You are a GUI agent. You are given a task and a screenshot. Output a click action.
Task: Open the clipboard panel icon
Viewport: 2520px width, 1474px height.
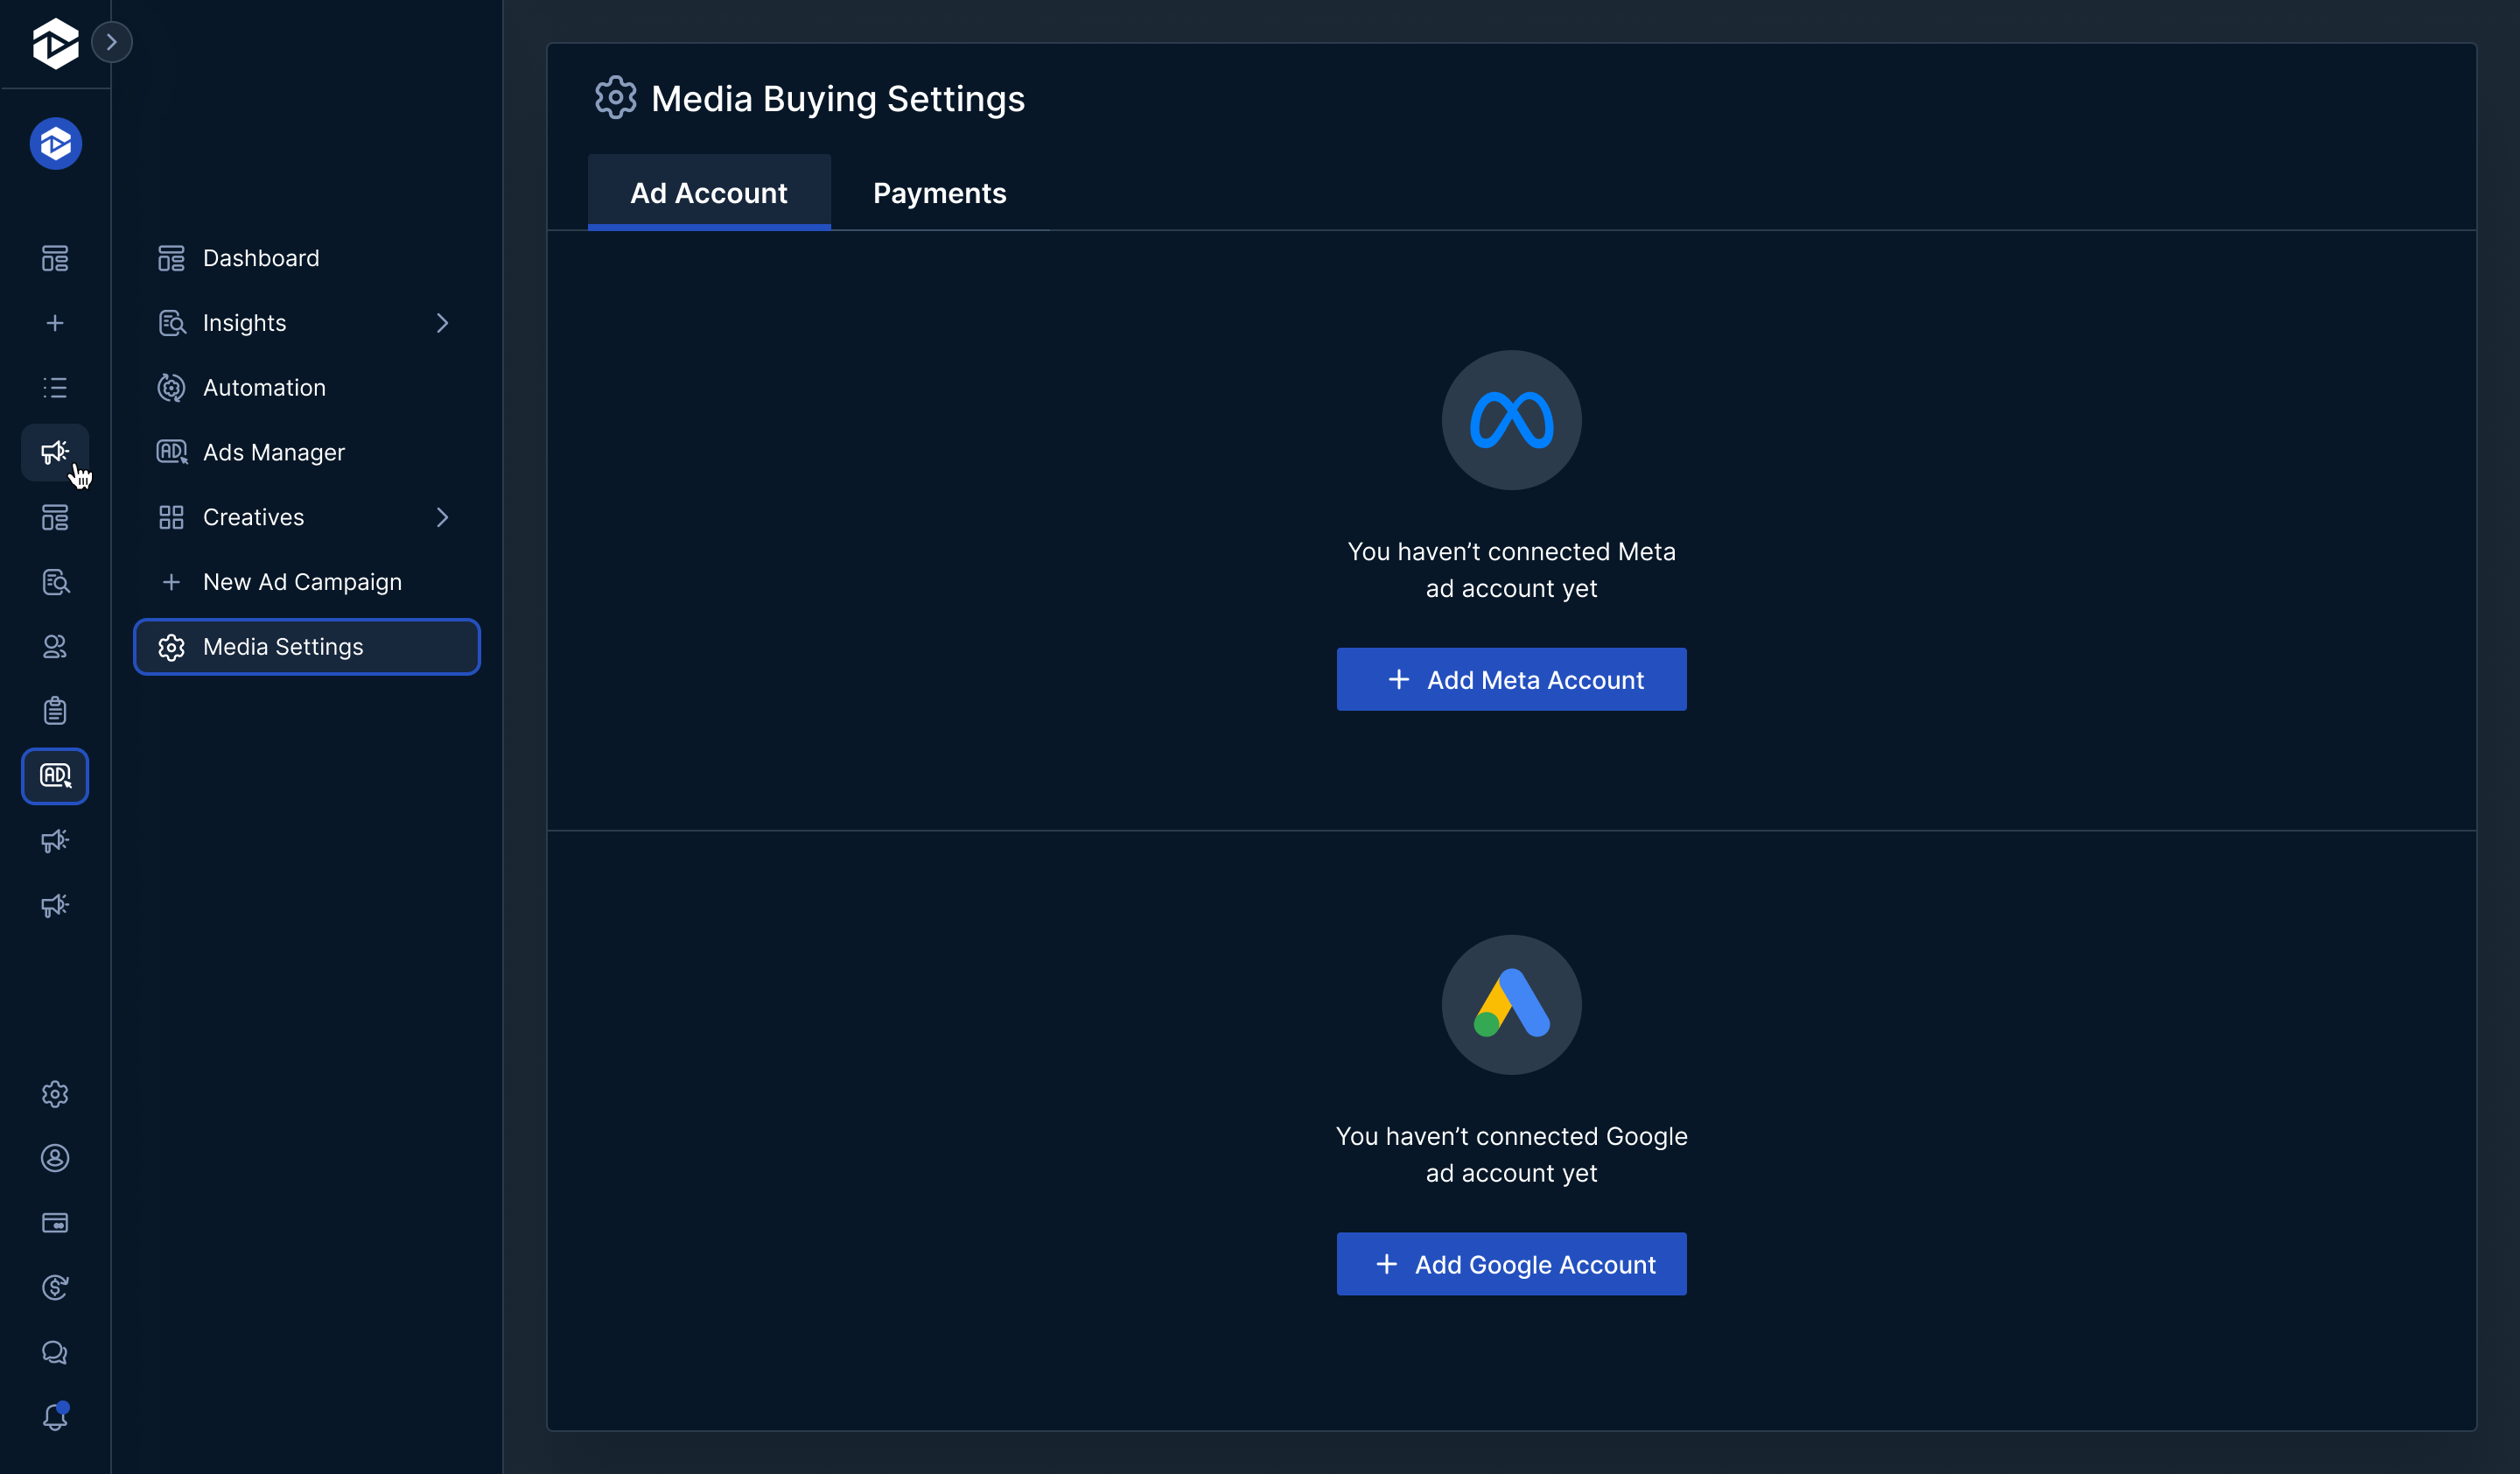click(55, 710)
